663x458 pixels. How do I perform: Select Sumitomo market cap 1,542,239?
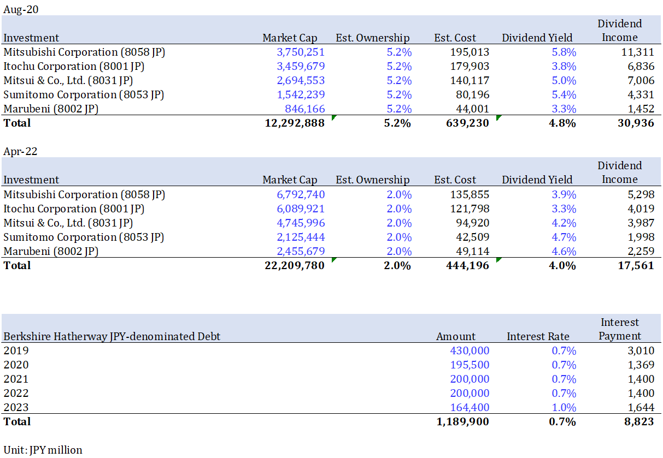(301, 94)
